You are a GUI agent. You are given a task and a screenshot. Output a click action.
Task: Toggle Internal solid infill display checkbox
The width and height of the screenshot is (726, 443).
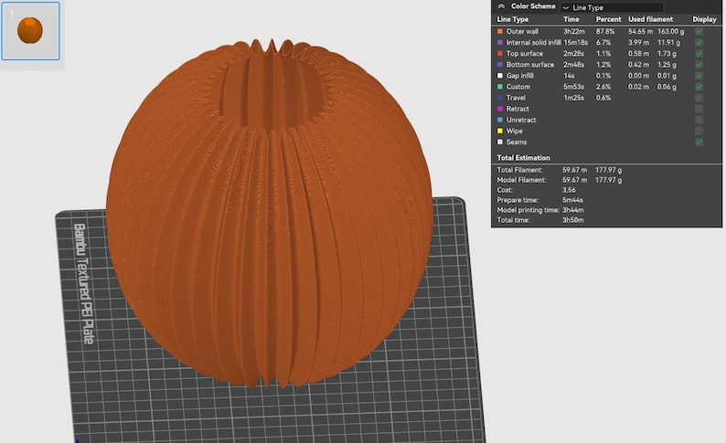pos(699,43)
